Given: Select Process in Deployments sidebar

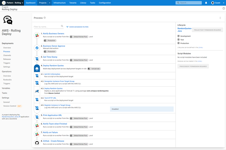Looking at the screenshot, I should (7, 51).
